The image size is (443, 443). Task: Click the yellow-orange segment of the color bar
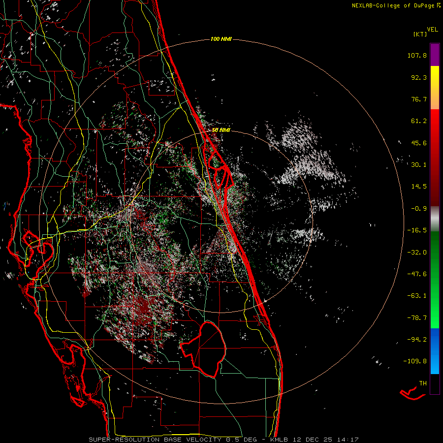435,88
